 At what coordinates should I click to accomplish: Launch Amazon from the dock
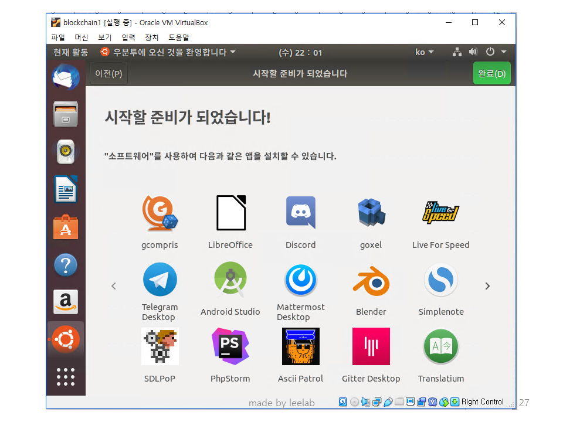click(66, 302)
